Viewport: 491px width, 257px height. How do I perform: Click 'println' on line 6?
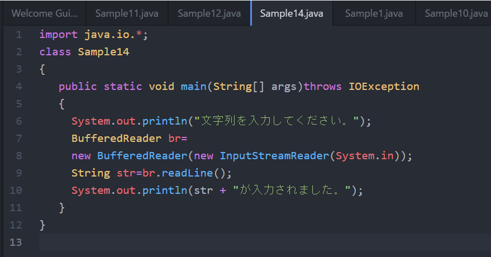165,121
